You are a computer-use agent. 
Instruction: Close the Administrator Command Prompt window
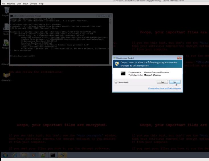click(109, 16)
